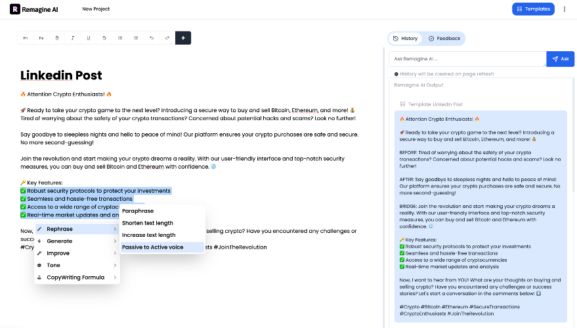This screenshot has width=577, height=328.
Task: Click the Remagine AI Output label
Action: click(418, 85)
